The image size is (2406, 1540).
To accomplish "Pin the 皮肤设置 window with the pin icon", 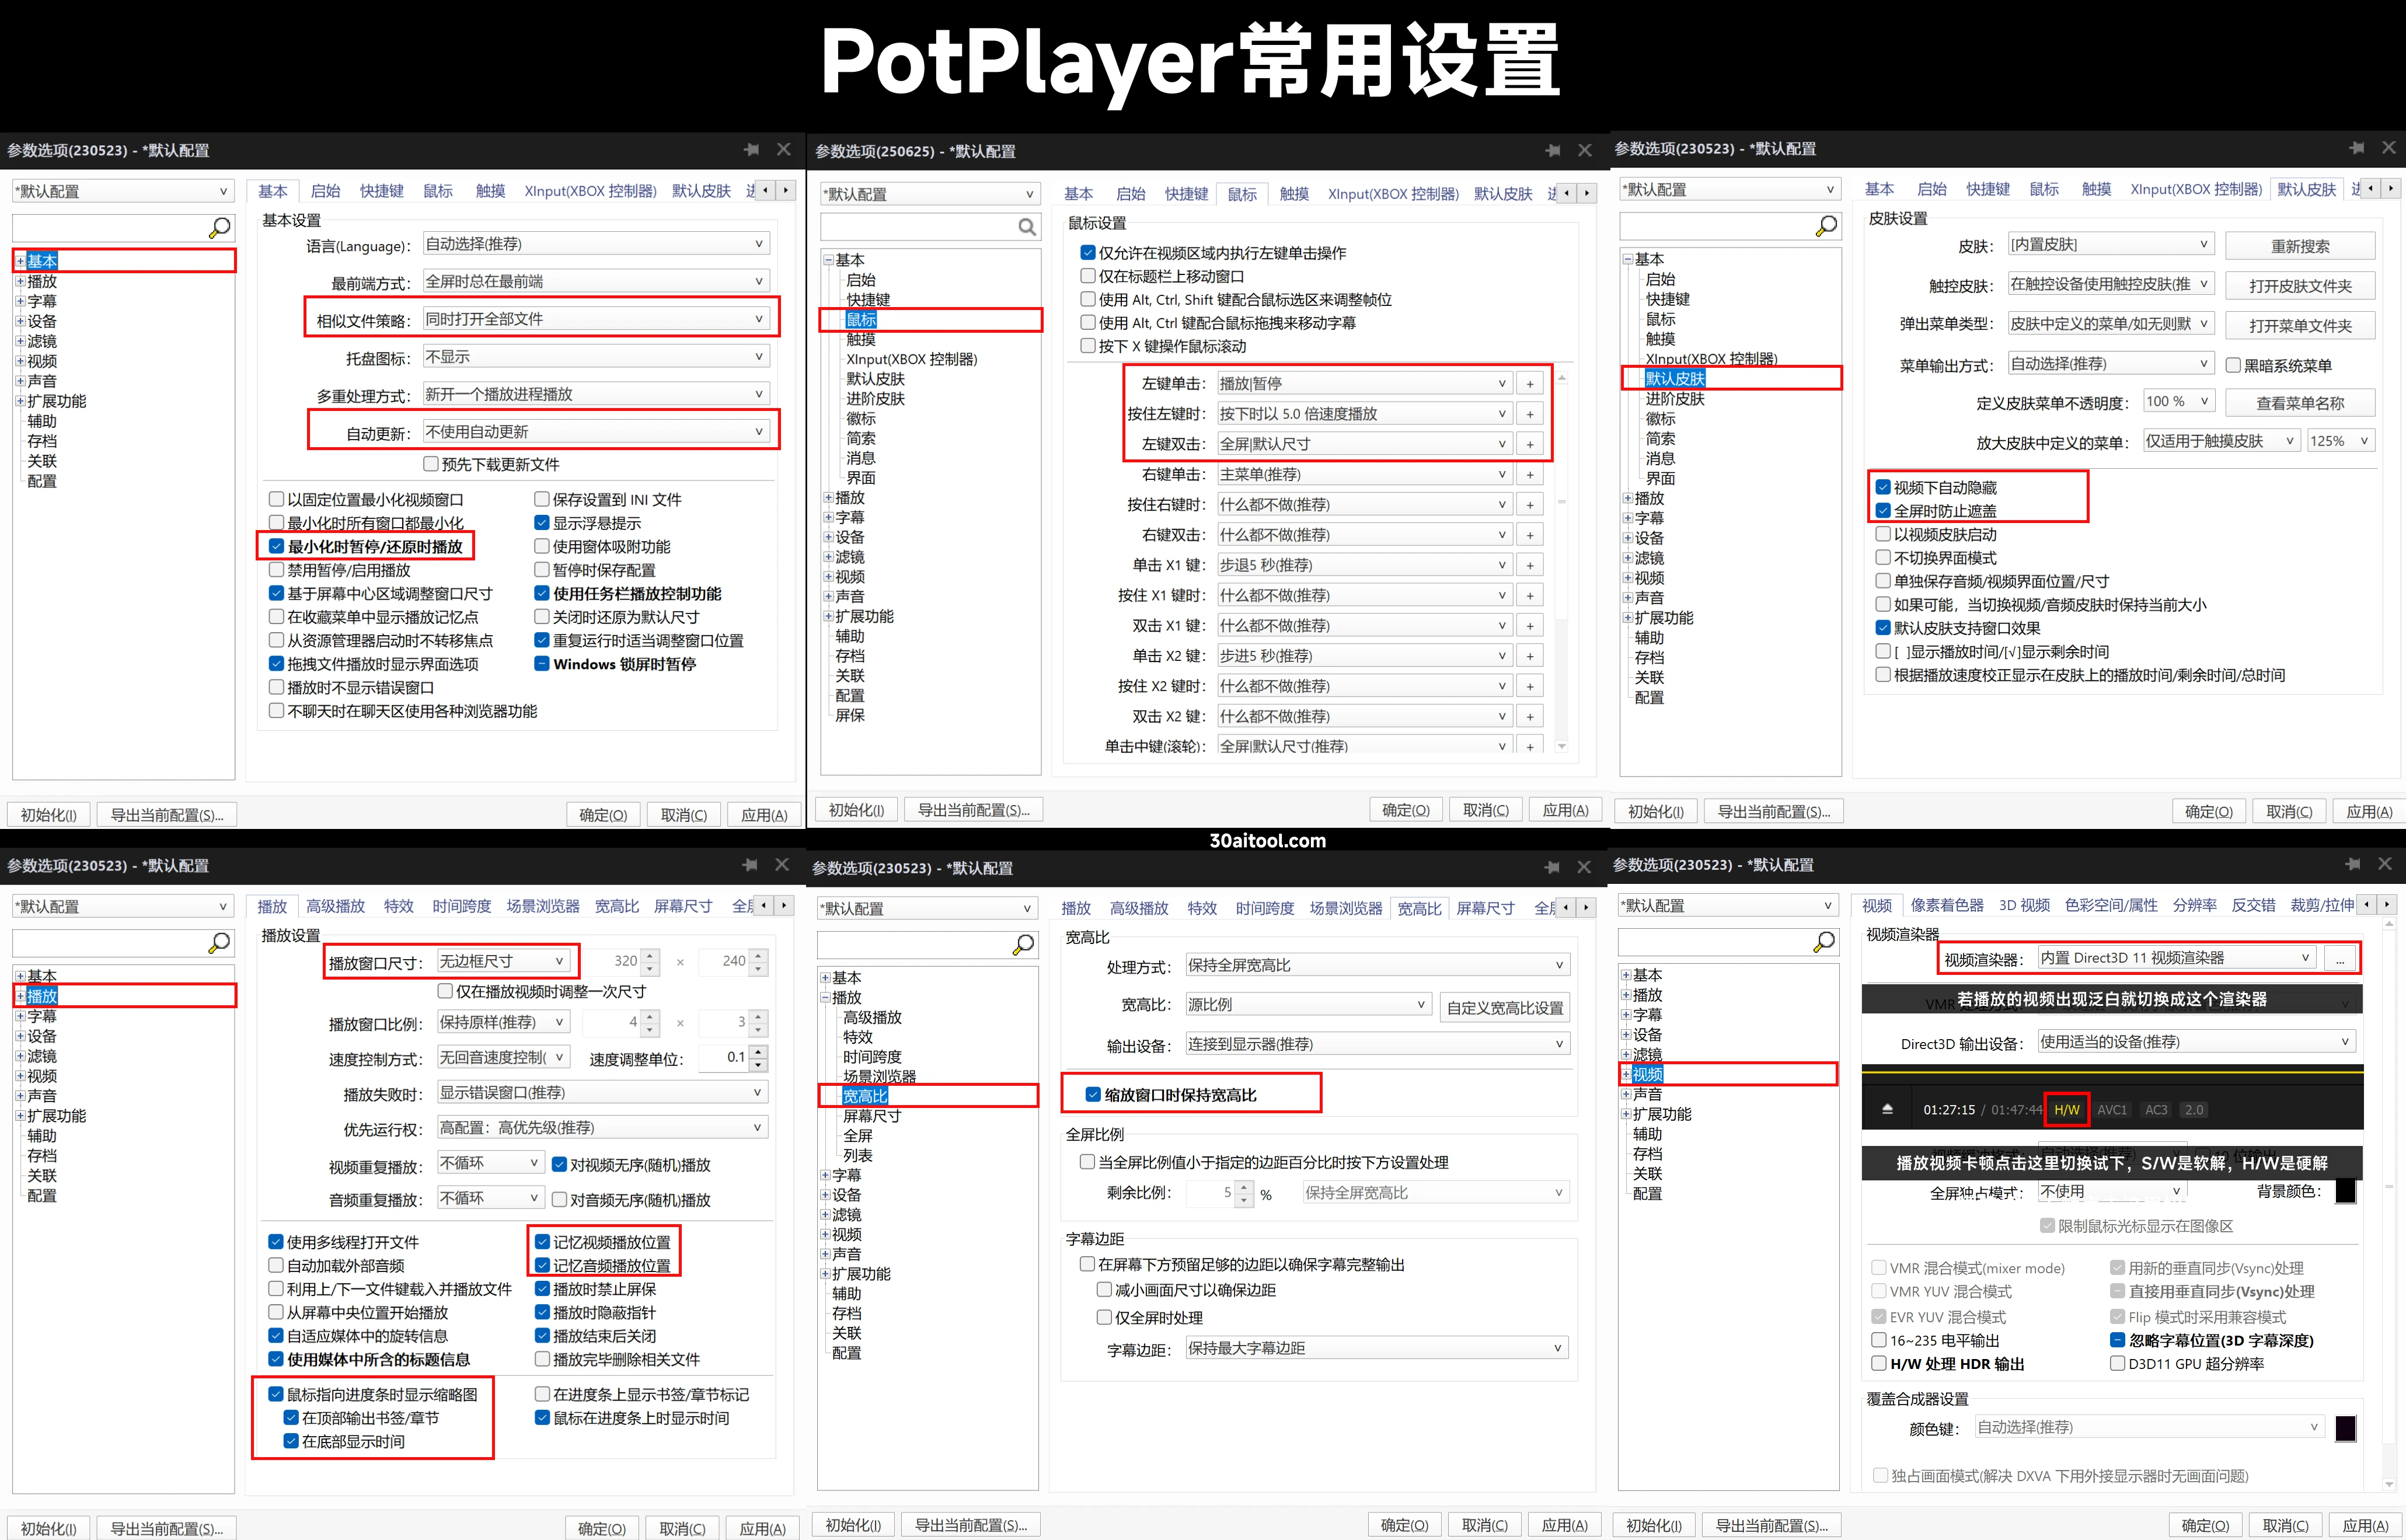I will point(2356,147).
